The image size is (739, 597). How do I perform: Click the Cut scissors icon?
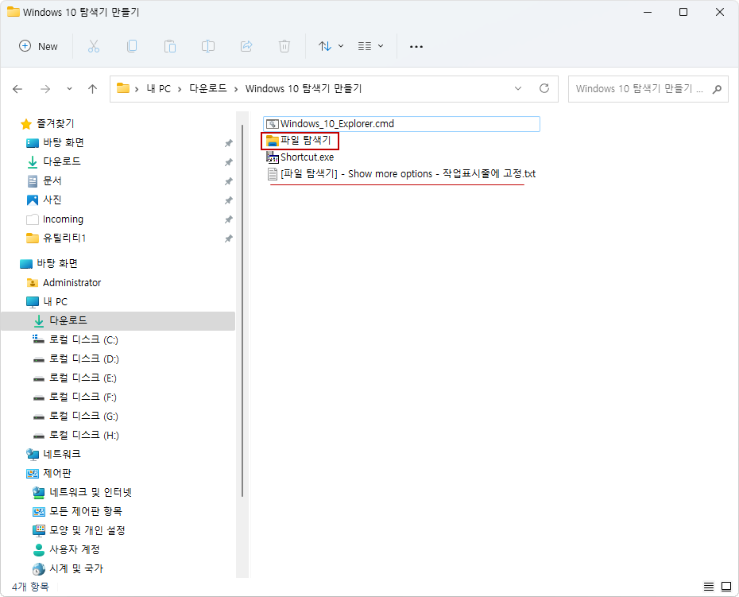click(94, 46)
